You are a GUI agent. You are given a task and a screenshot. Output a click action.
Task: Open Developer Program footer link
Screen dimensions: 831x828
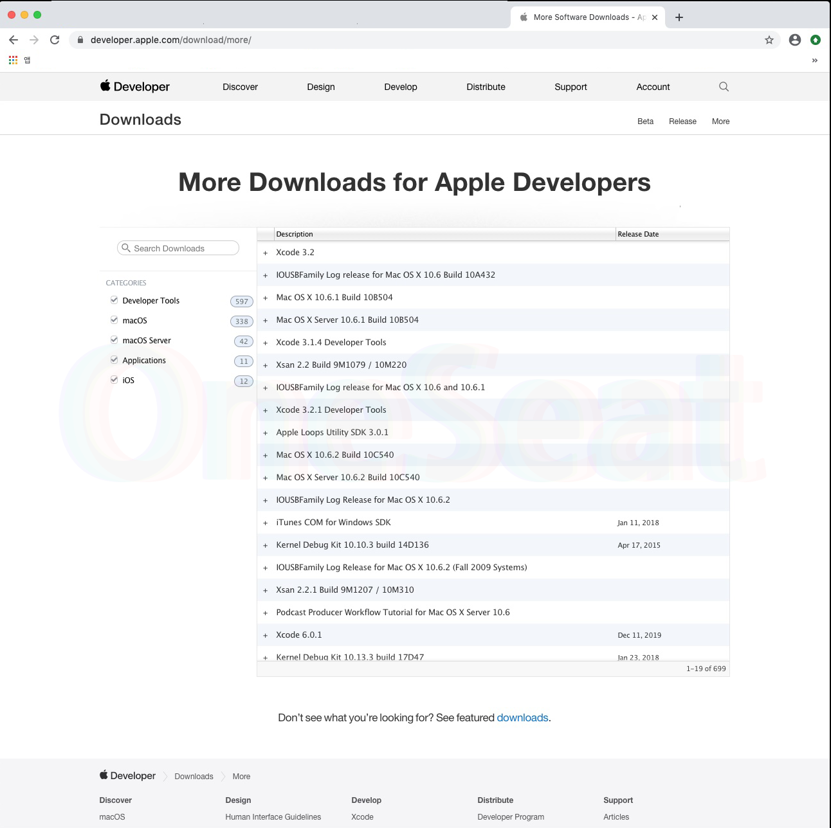pyautogui.click(x=511, y=817)
